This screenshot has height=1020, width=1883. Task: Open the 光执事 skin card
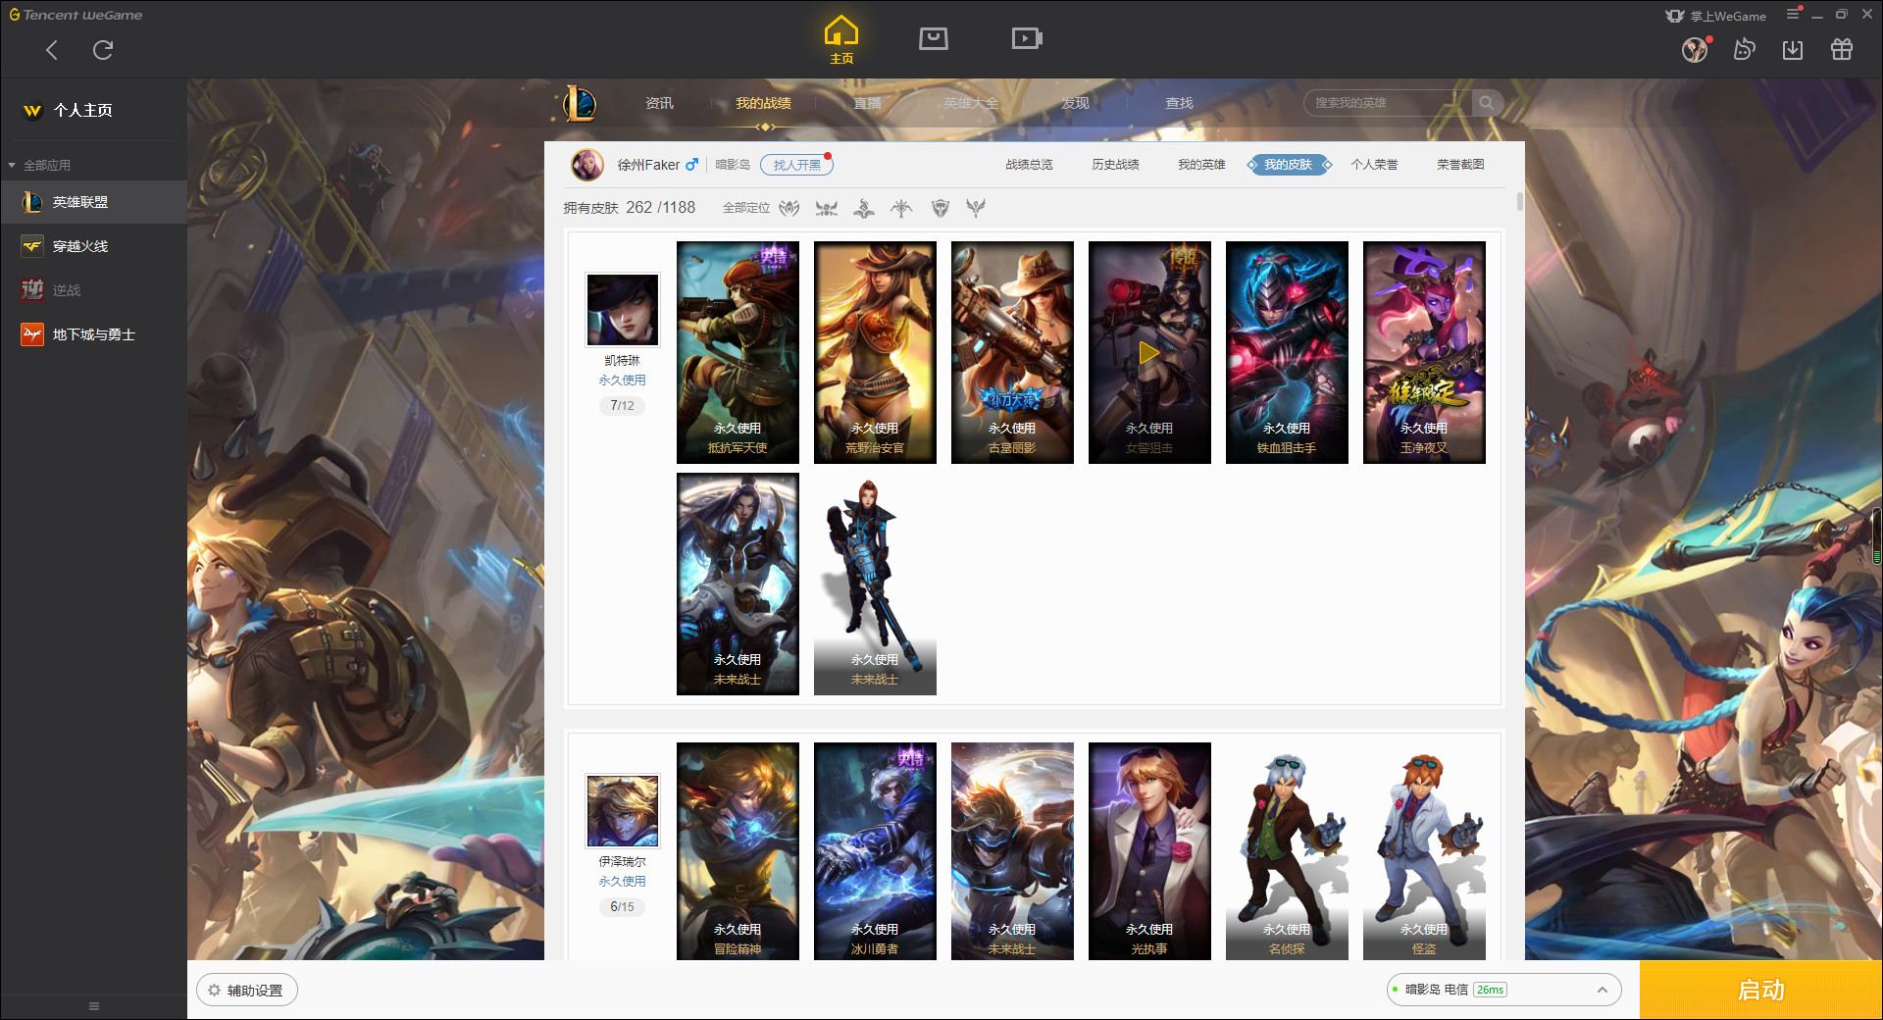1149,851
